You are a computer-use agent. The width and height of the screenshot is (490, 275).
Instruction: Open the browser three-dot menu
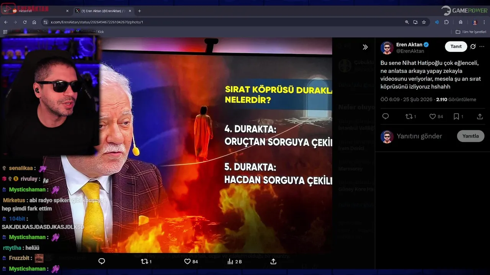[x=484, y=22]
